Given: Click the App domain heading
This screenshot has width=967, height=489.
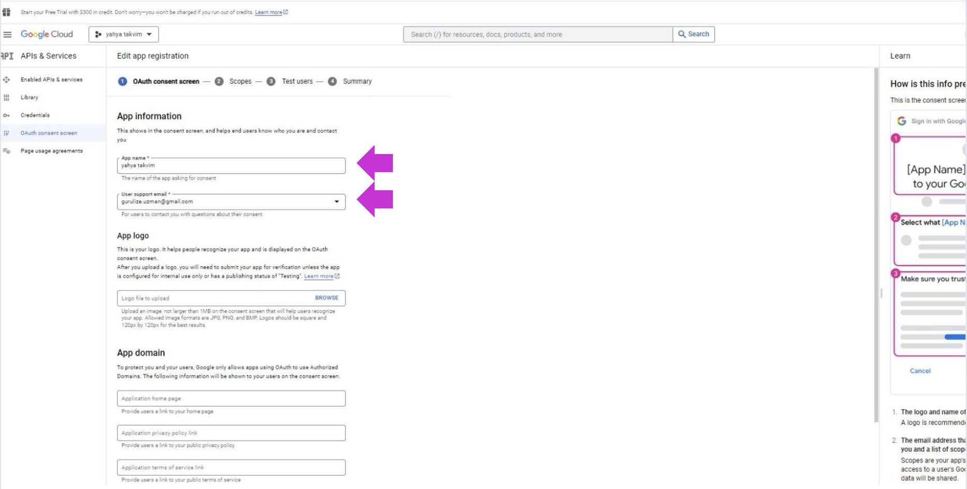Looking at the screenshot, I should [x=141, y=353].
